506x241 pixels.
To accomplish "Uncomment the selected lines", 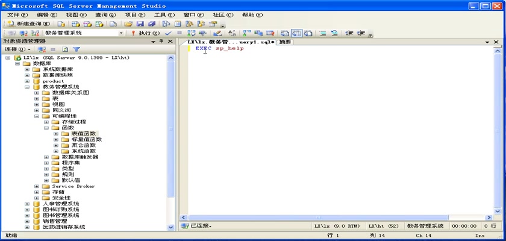I will click(334, 33).
